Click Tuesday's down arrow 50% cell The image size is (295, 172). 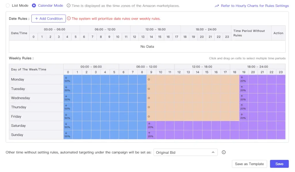coord(68,89)
